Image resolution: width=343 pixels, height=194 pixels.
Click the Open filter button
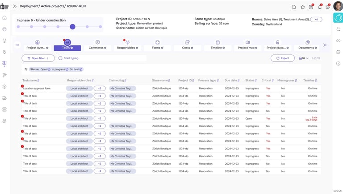click(38, 58)
